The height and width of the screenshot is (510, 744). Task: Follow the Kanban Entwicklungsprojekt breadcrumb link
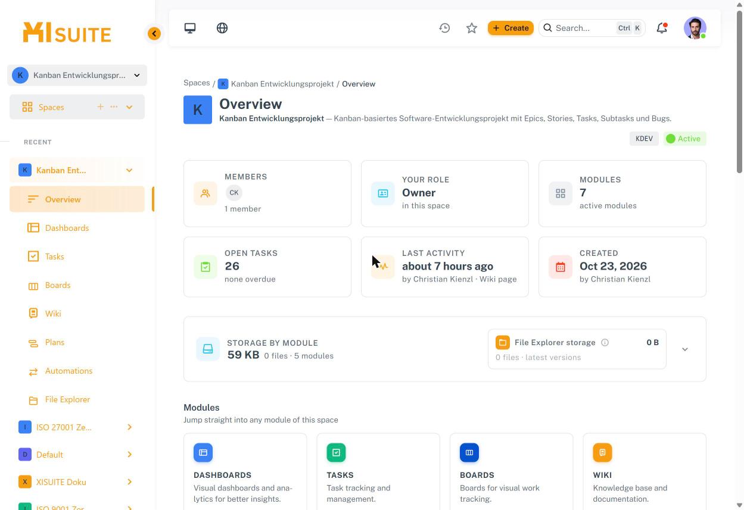point(282,84)
